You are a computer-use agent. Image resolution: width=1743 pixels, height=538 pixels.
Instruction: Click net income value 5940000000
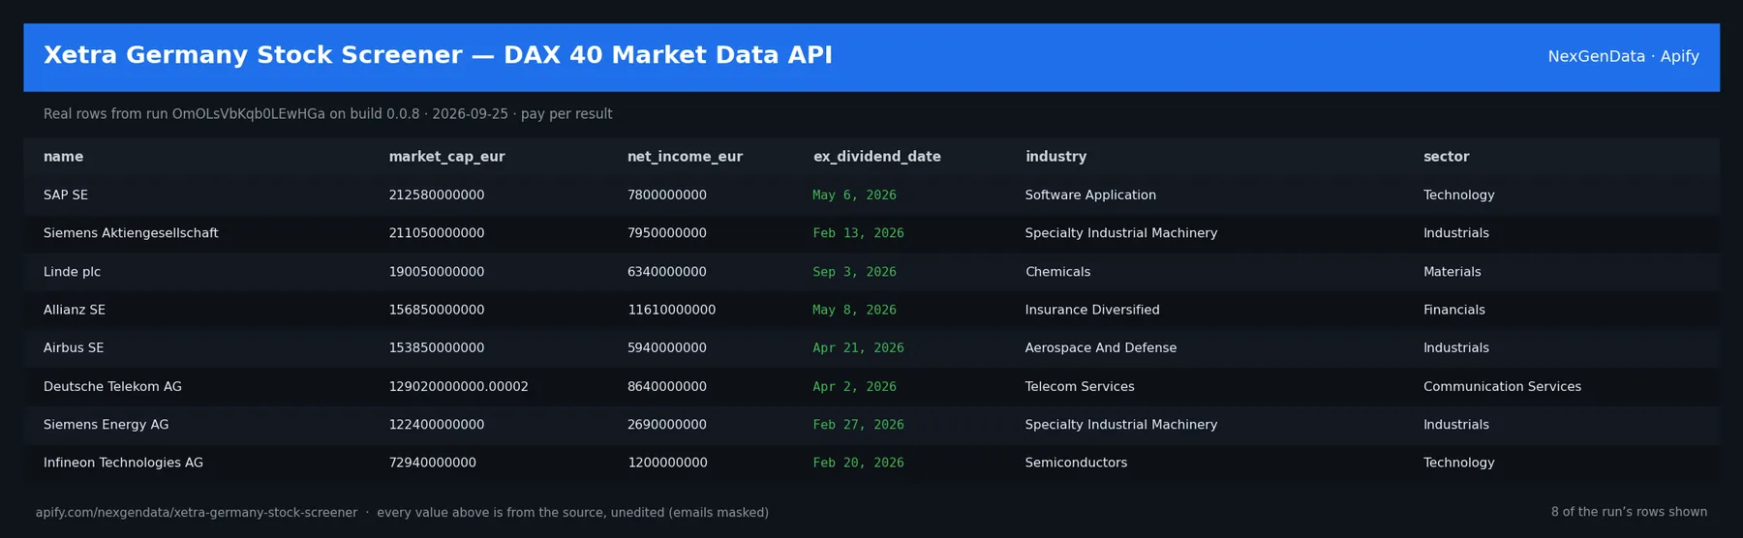click(x=667, y=348)
